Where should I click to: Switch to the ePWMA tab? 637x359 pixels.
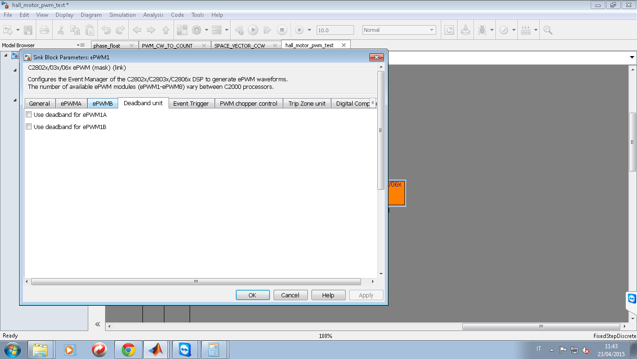(71, 103)
